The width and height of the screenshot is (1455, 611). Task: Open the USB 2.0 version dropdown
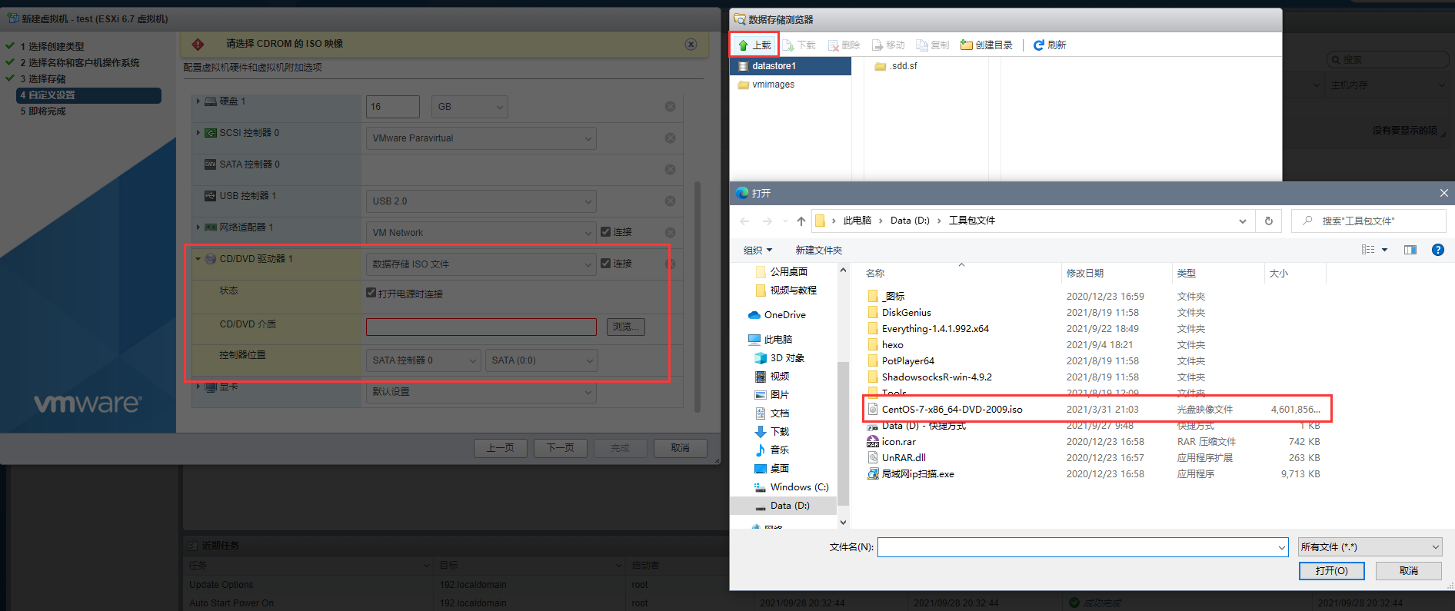pos(481,201)
